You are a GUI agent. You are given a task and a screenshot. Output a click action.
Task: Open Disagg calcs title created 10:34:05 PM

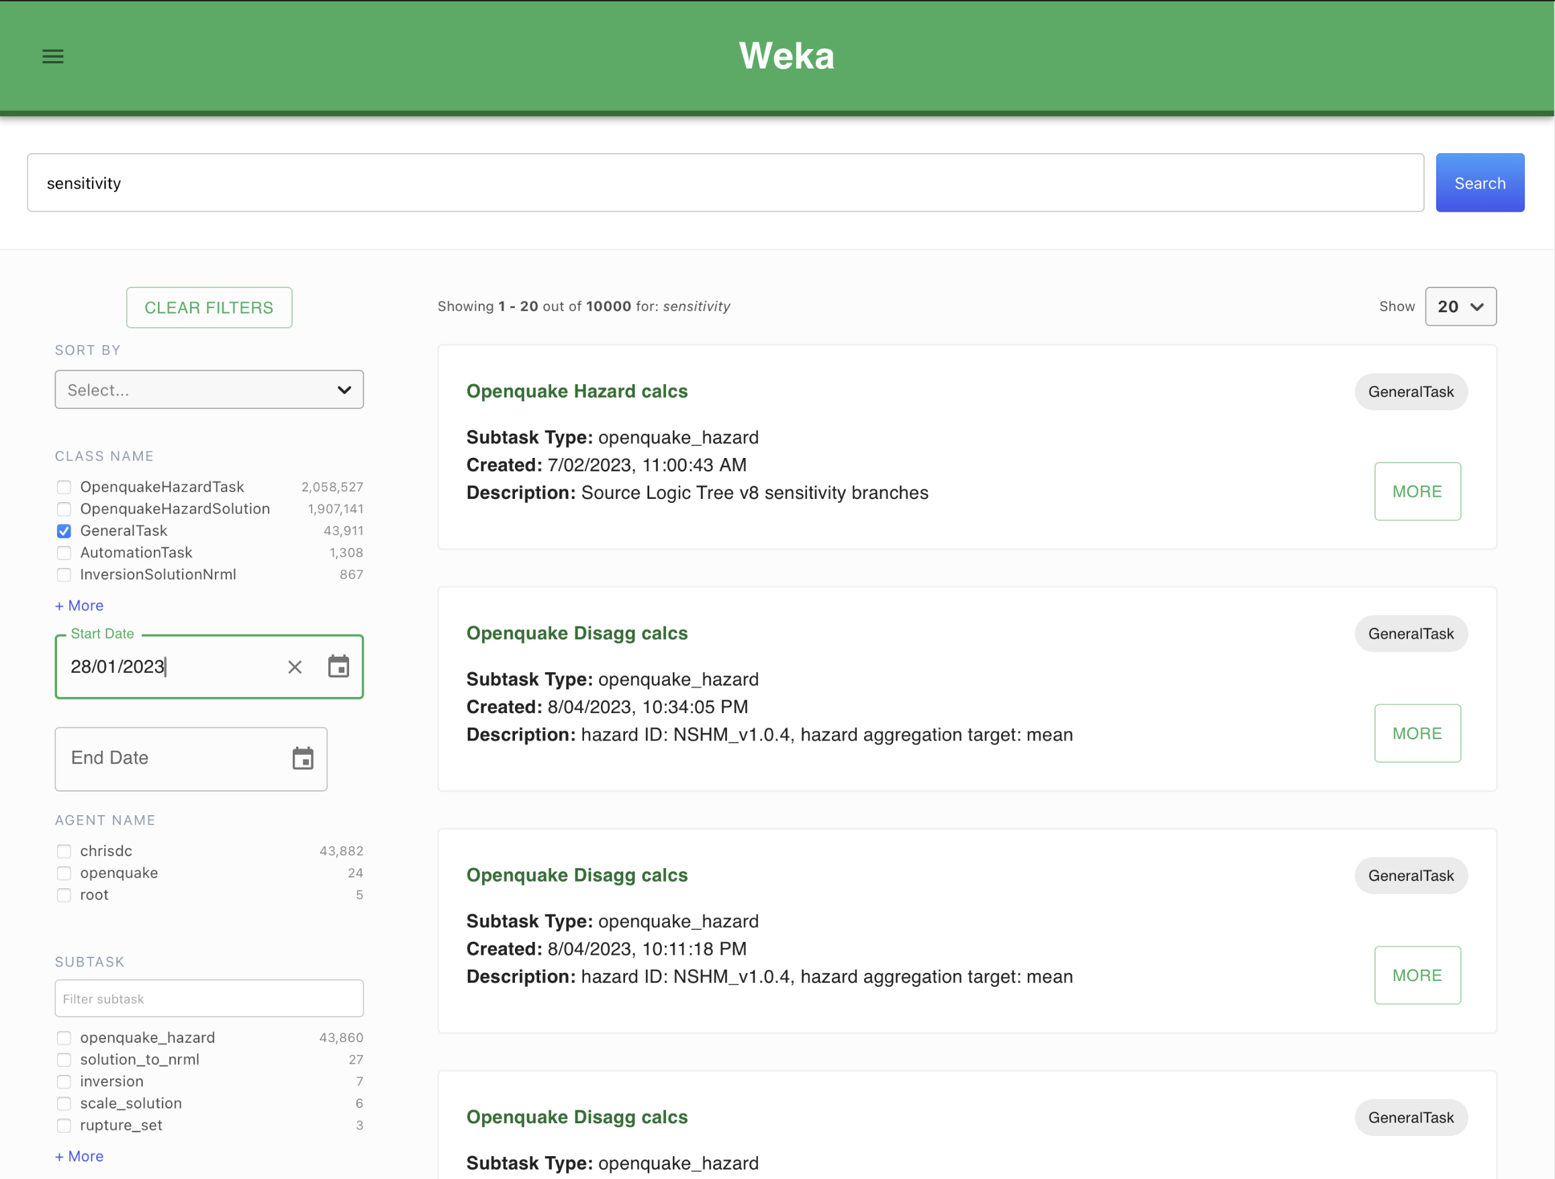pos(577,632)
